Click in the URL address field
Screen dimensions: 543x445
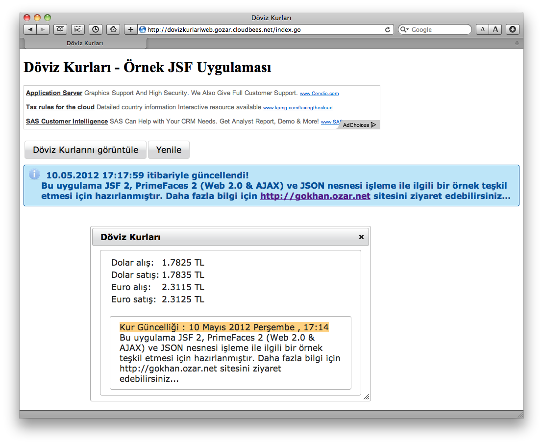[265, 29]
